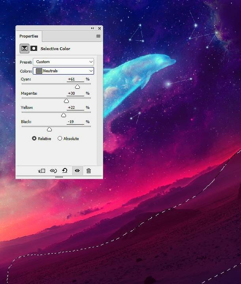Screen dimensions: 241x284
Task: Click the Black slider handle
Action: tap(49, 129)
